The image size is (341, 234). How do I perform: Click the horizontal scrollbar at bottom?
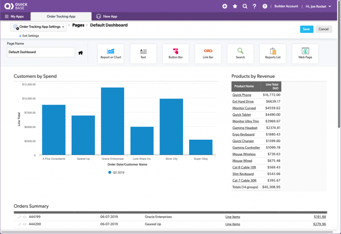coord(167,232)
